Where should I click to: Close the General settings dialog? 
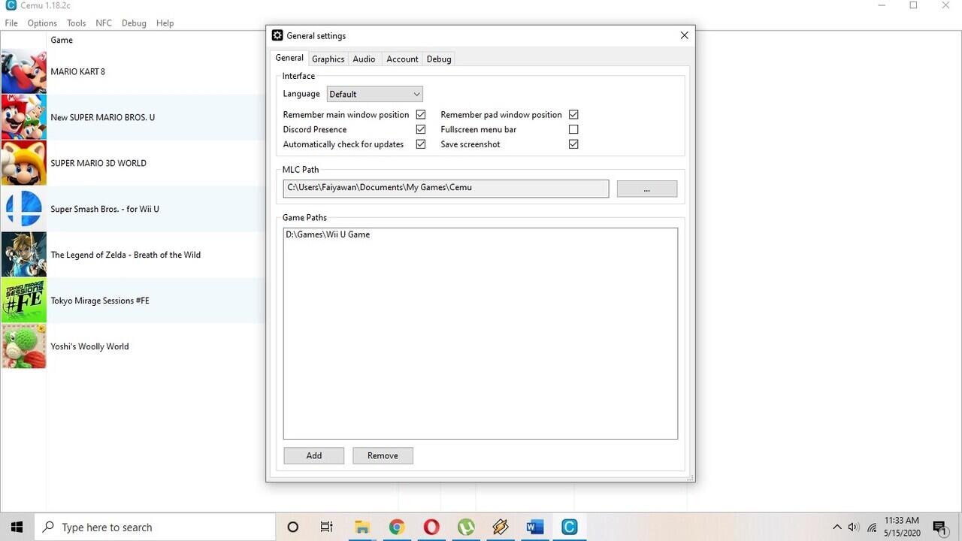(x=684, y=35)
